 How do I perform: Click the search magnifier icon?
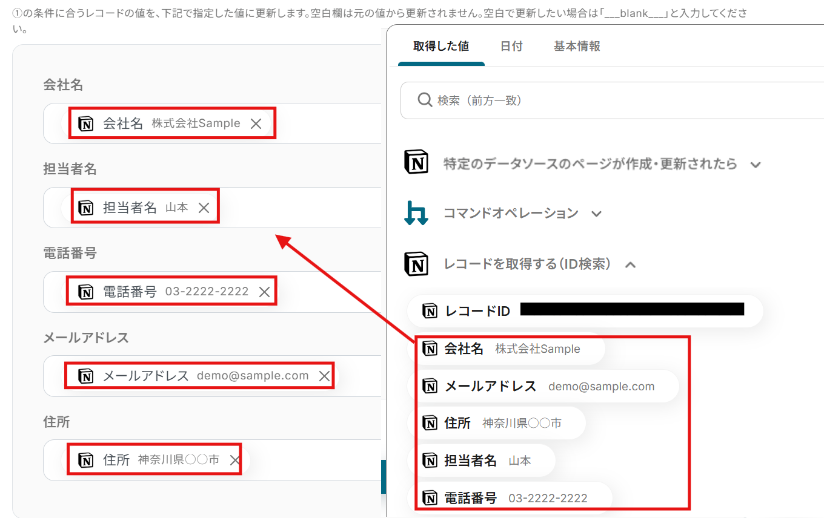click(425, 100)
